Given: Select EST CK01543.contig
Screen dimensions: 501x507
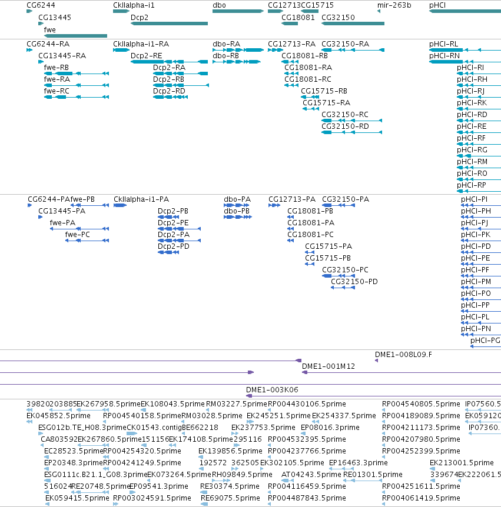Looking at the screenshot, I should pyautogui.click(x=154, y=428).
